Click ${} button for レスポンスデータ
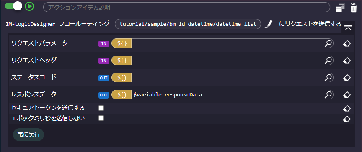The image size is (362, 152). tap(122, 94)
